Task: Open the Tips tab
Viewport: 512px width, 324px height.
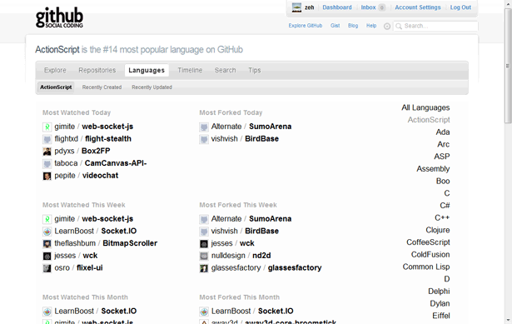Action: [x=255, y=70]
